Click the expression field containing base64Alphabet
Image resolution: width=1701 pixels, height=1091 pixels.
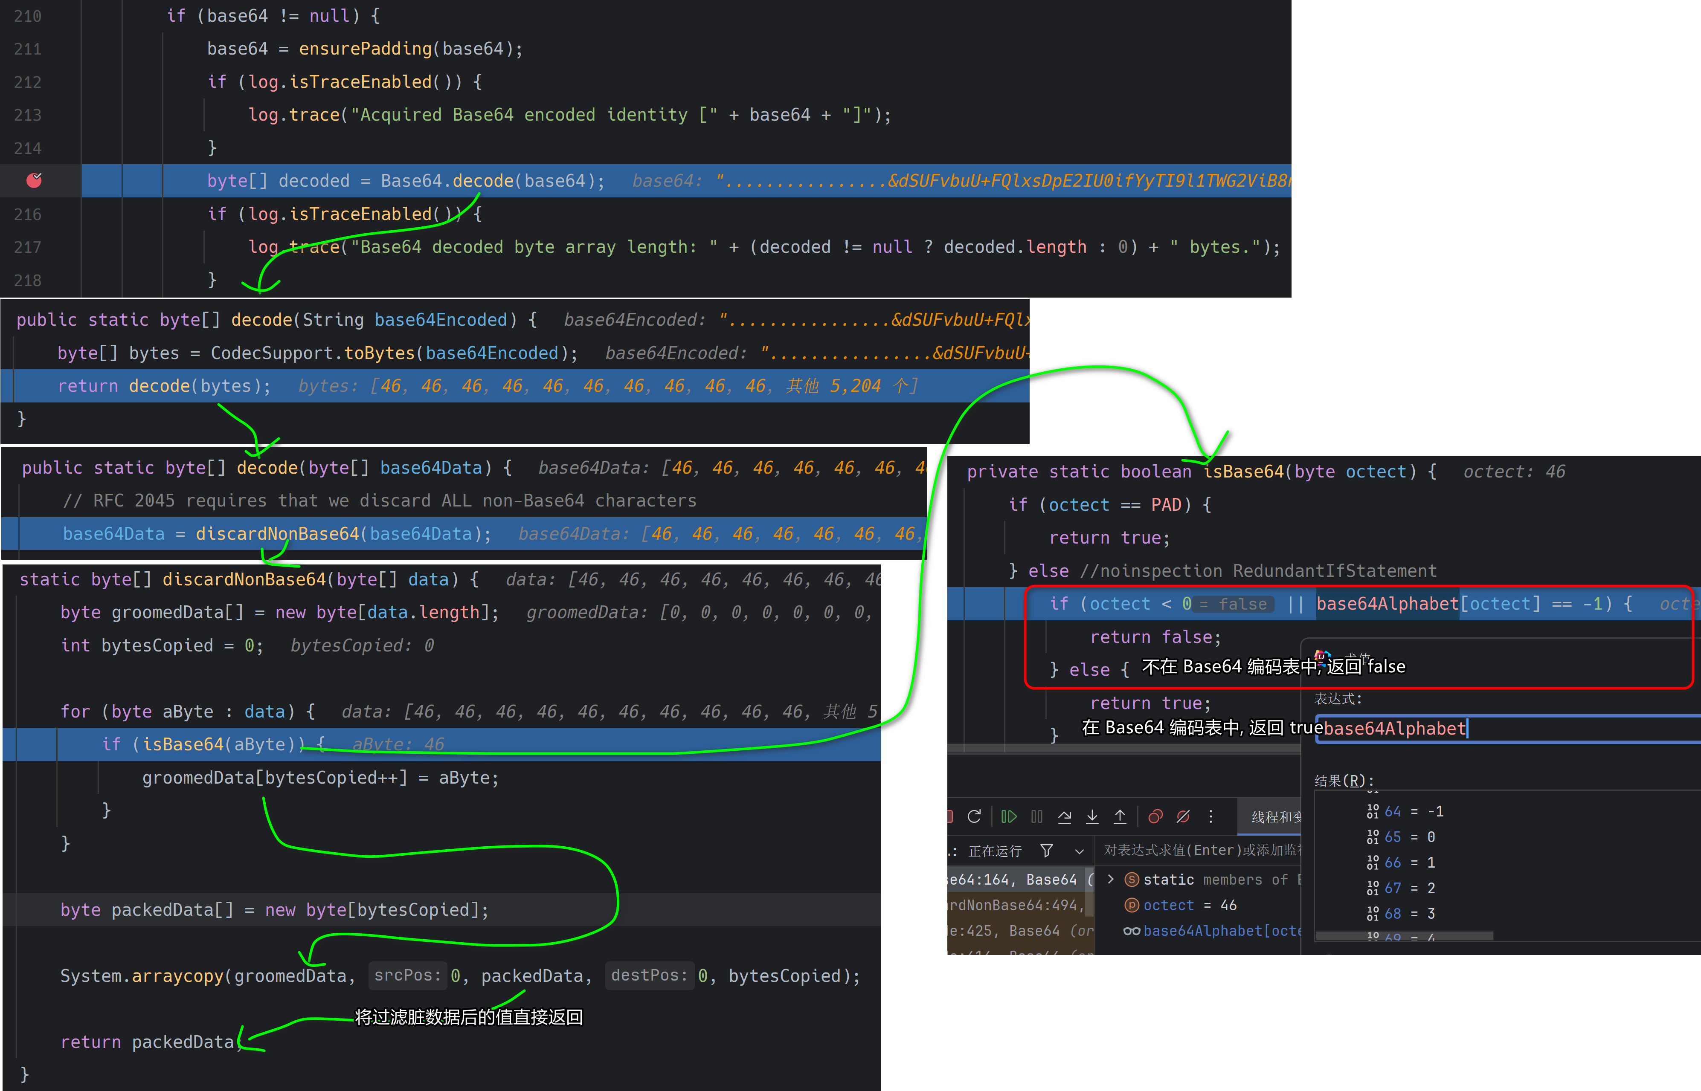pos(1507,728)
